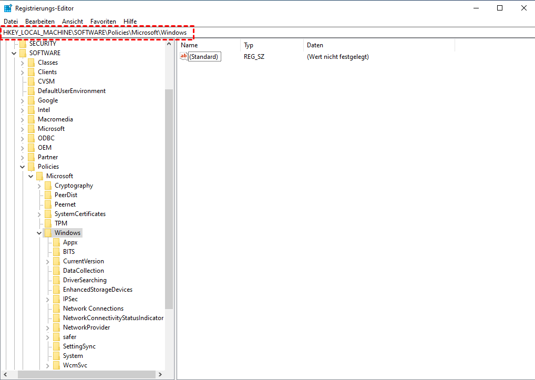
Task: Select the System folder icon
Action: 57,356
